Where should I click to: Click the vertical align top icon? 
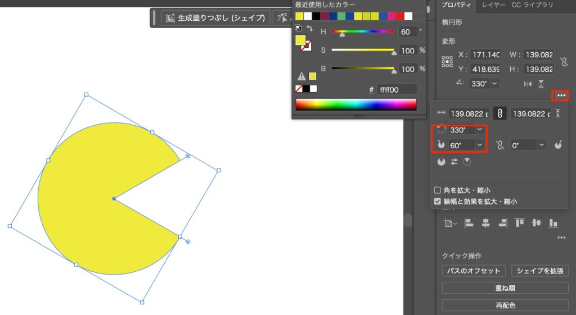pyautogui.click(x=519, y=223)
